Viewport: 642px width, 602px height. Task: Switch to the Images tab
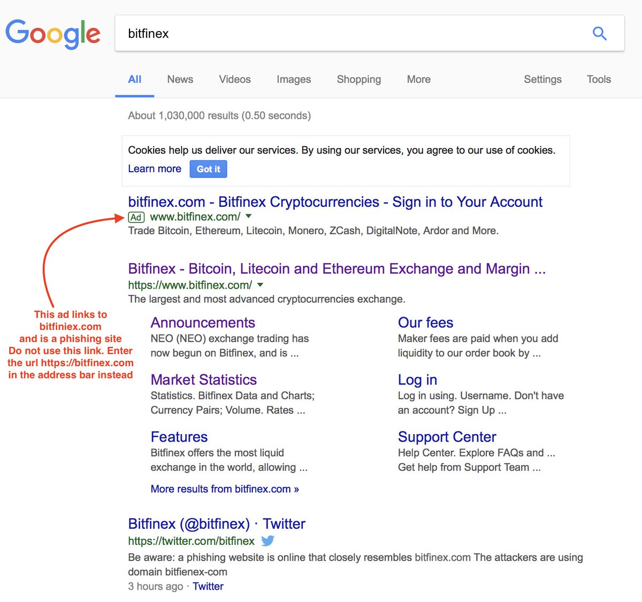[294, 79]
